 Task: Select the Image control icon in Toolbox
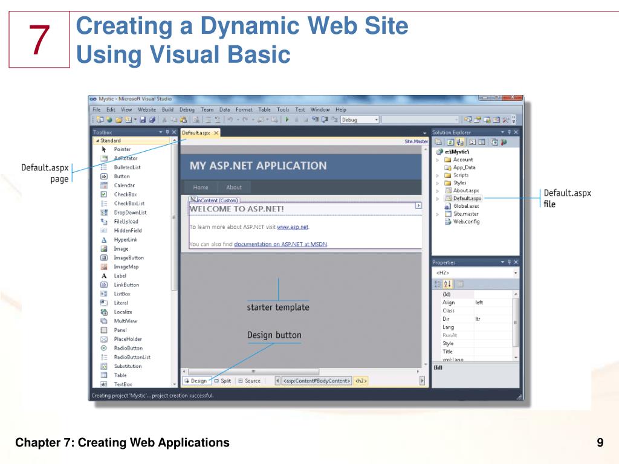tap(104, 248)
